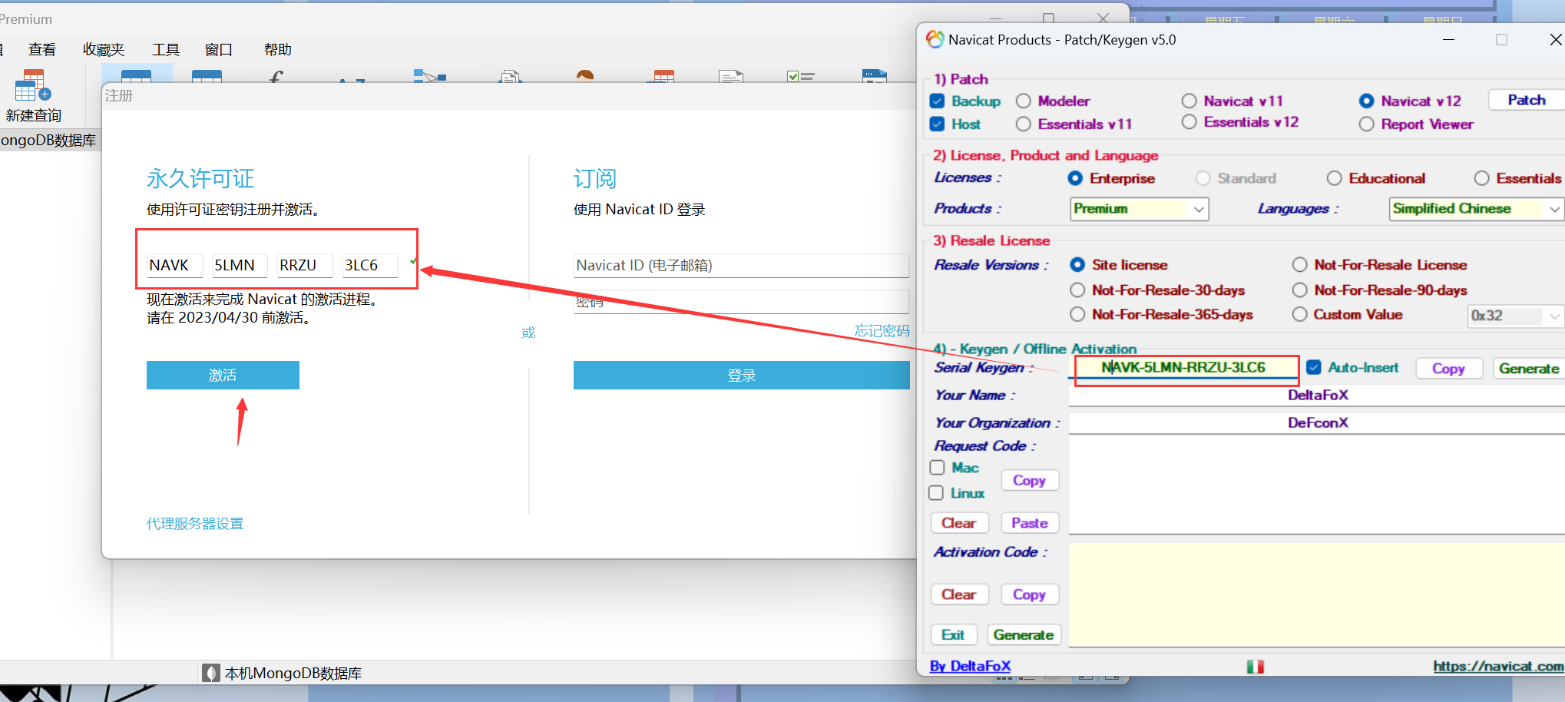Choose the Enterprise license option
This screenshot has width=1565, height=702.
pos(1076,178)
